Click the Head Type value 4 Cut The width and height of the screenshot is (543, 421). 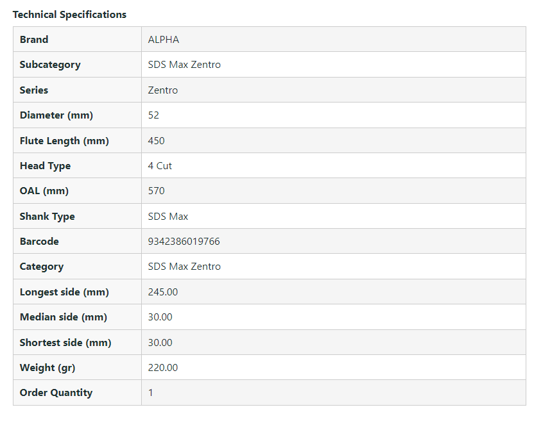[160, 166]
